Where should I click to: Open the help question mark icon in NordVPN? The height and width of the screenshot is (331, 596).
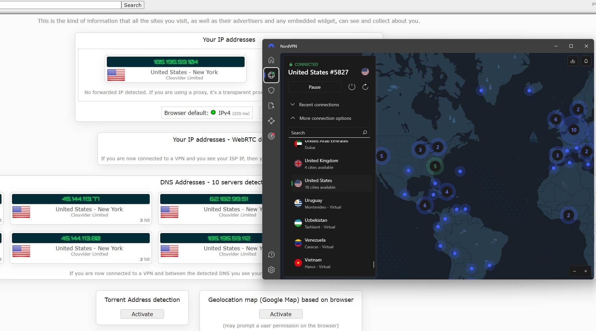pos(271,255)
